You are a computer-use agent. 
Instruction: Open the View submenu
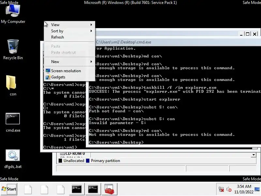coord(69,25)
